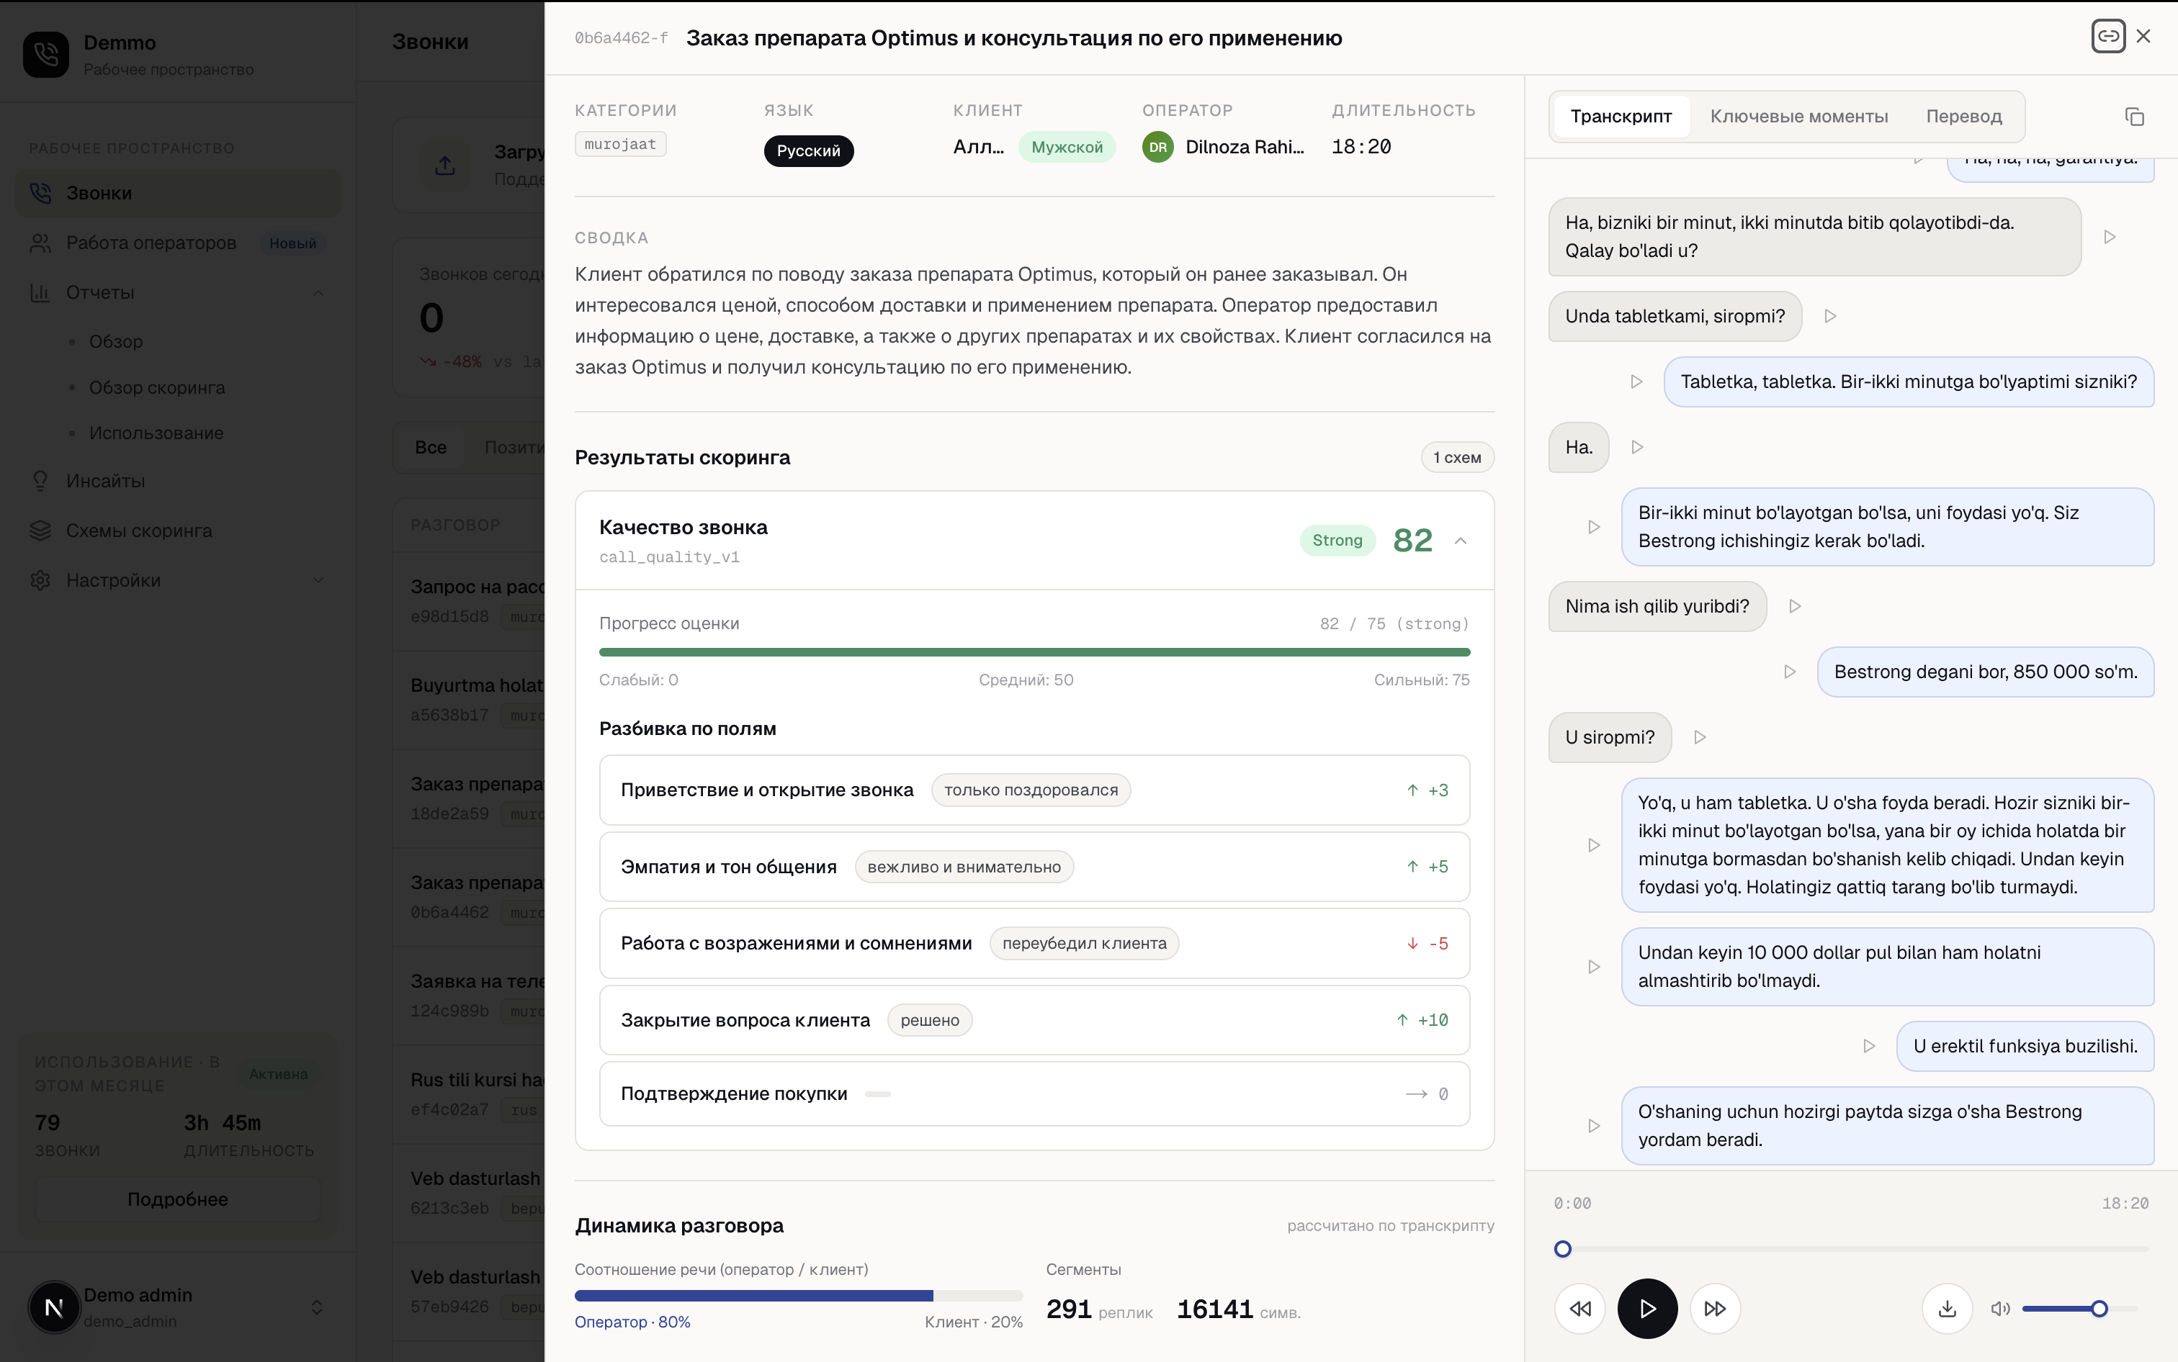Image resolution: width=2178 pixels, height=1362 pixels.
Task: Click the 'вежливо и внимательно' tag
Action: pyautogui.click(x=964, y=867)
